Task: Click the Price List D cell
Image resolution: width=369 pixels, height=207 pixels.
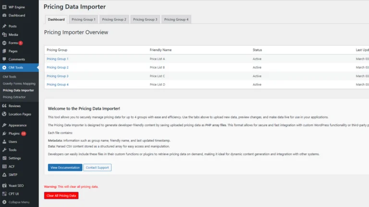Action: click(158, 84)
